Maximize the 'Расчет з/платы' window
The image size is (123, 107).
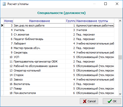click(x=106, y=4)
